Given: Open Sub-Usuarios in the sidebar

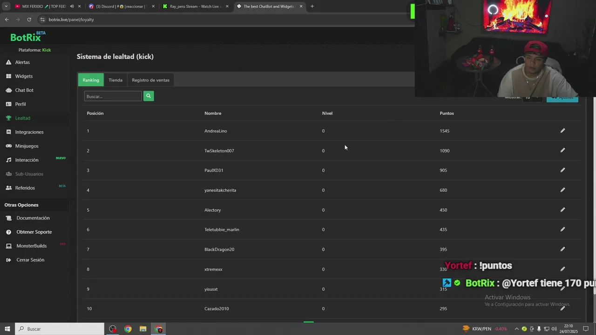Looking at the screenshot, I should click(29, 174).
